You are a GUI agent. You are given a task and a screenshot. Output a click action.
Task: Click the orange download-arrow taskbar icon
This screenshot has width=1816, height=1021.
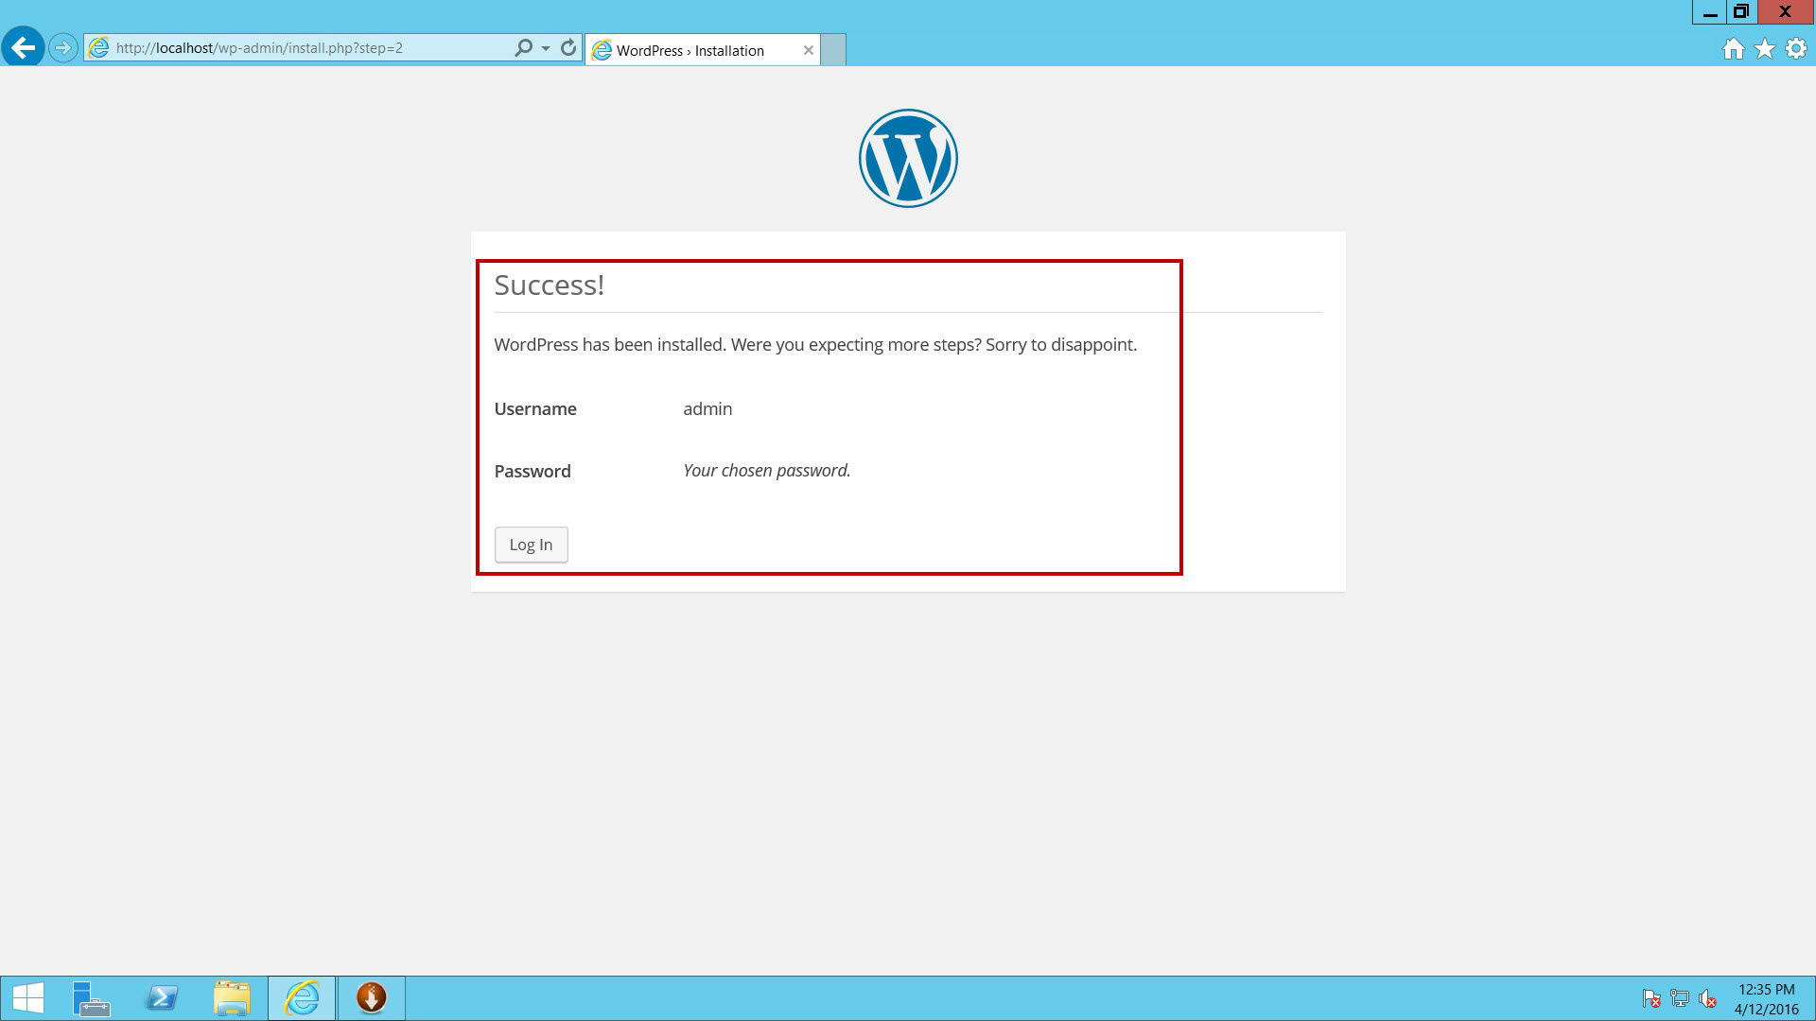click(372, 998)
